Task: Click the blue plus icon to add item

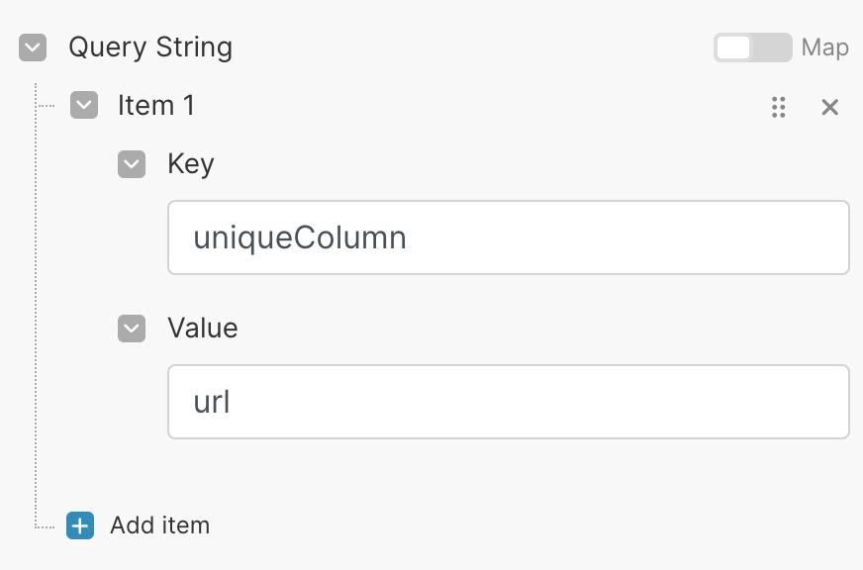Action: [x=80, y=525]
